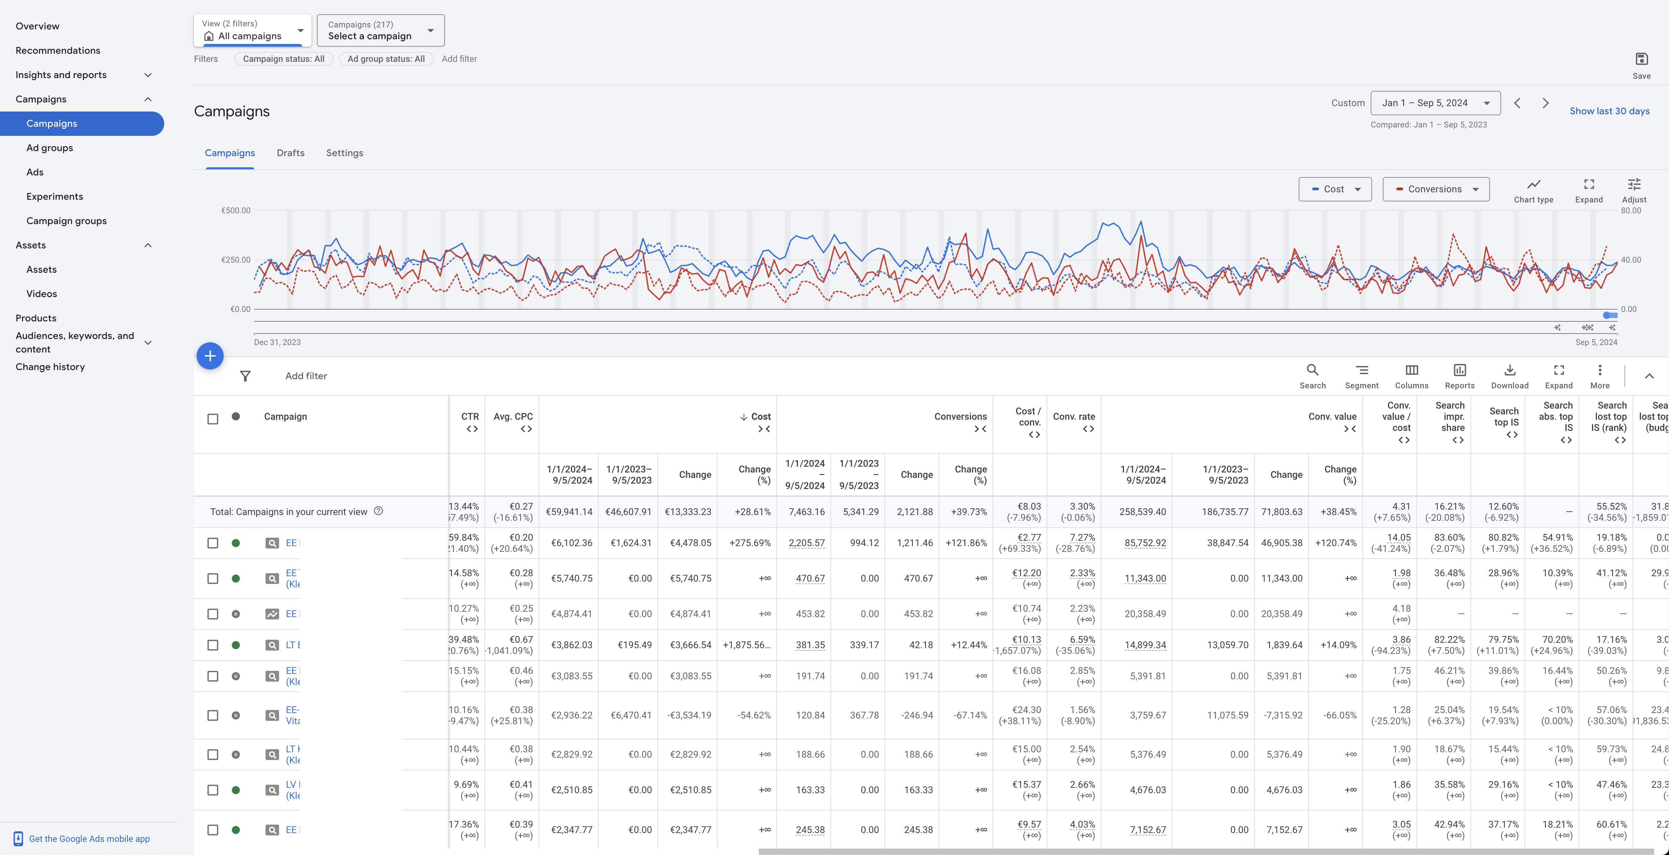The image size is (1669, 855).
Task: Expand Insights and reports section
Action: click(148, 75)
